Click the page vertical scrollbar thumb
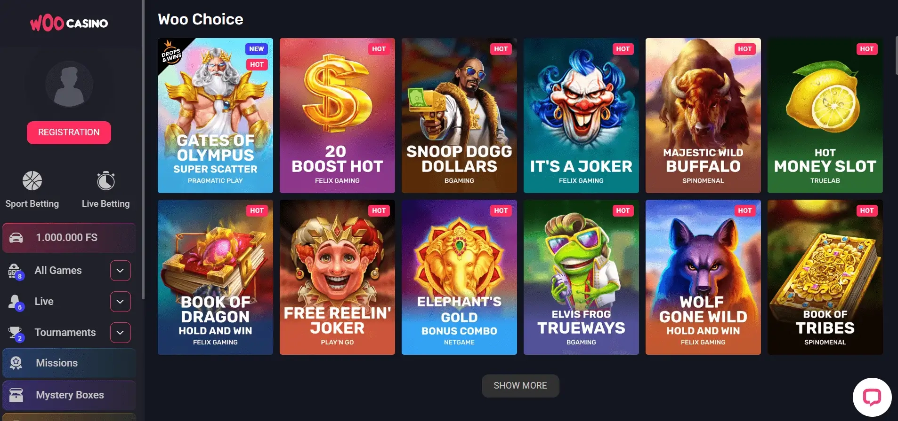This screenshot has height=421, width=898. pos(896,55)
